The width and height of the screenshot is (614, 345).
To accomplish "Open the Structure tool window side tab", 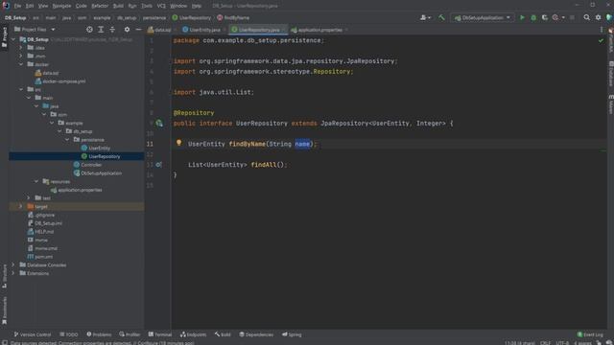I will pyautogui.click(x=4, y=276).
